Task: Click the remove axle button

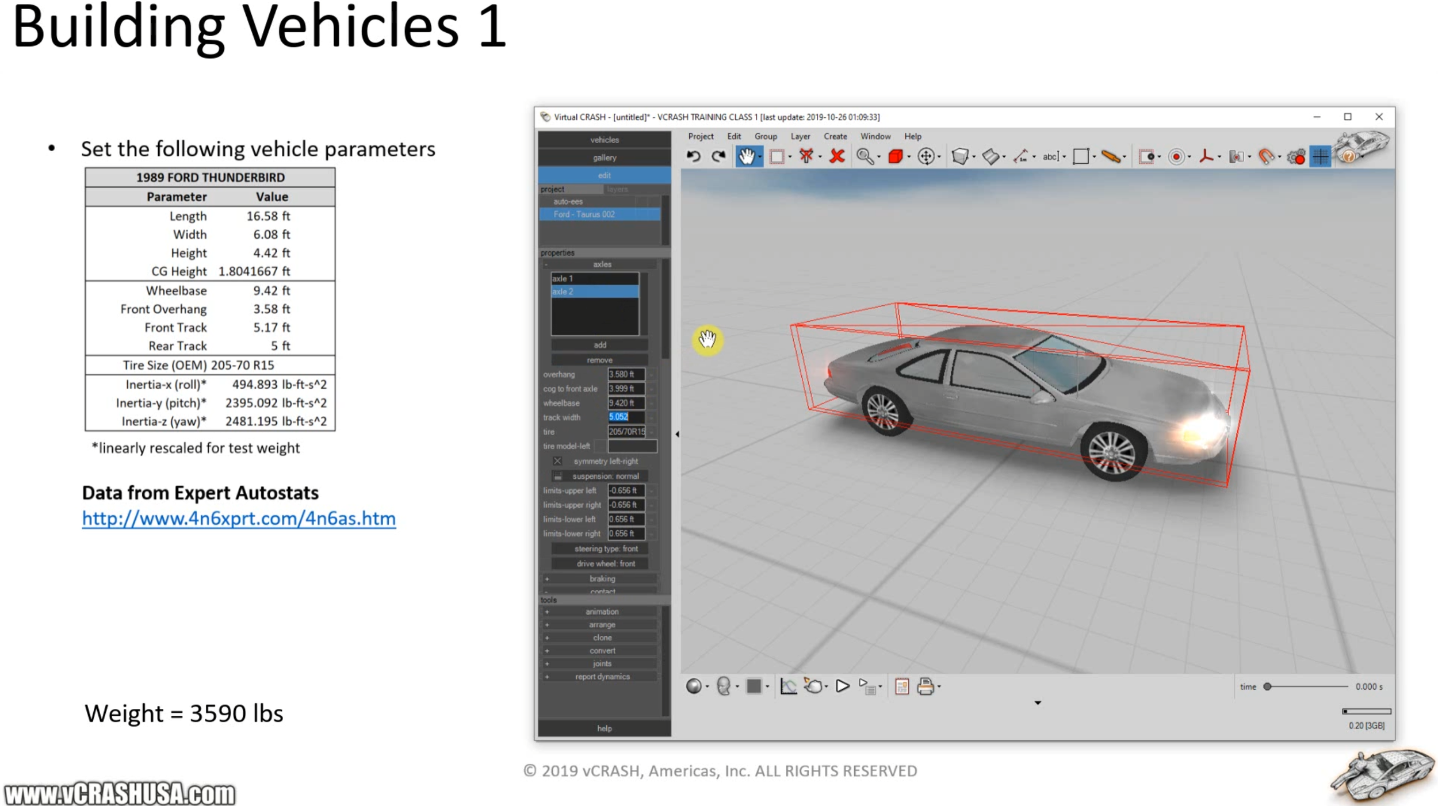Action: [x=599, y=360]
